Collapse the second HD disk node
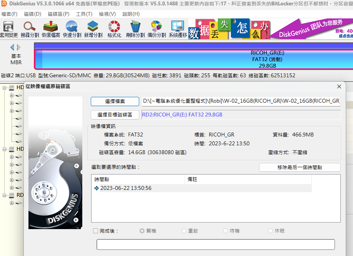Screen dimensions: 353x256 4,149
